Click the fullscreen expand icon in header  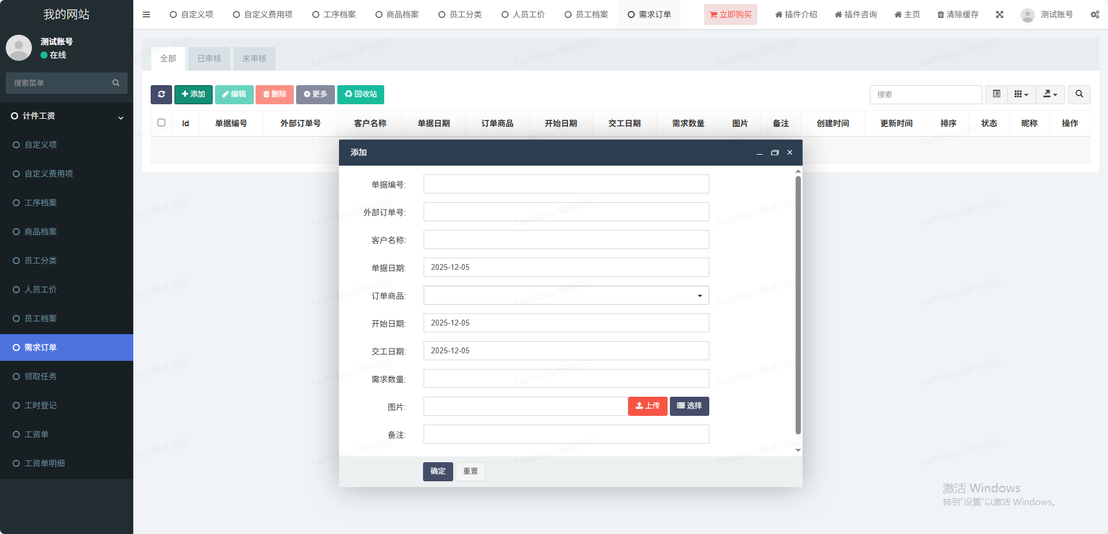pyautogui.click(x=1000, y=14)
